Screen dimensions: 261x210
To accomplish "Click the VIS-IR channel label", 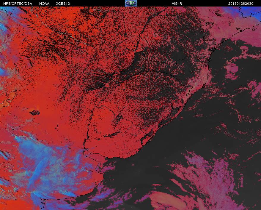I will (177, 4).
